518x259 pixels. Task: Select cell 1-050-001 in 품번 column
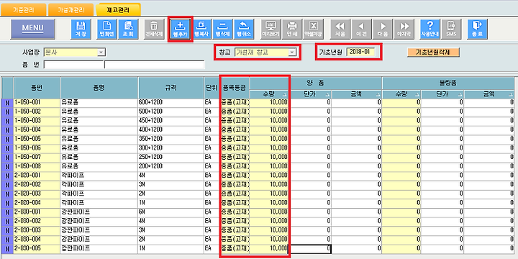[x=37, y=102]
